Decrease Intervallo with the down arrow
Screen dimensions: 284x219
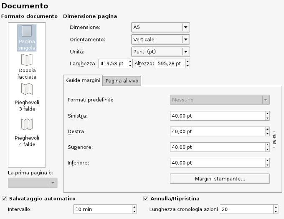pos(134,211)
